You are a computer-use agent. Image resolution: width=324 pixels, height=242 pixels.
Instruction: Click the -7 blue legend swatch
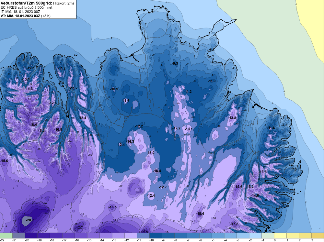pyautogui.click(x=193, y=236)
